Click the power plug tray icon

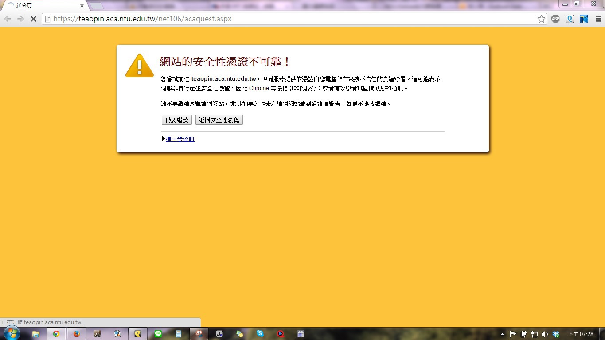tap(523, 334)
